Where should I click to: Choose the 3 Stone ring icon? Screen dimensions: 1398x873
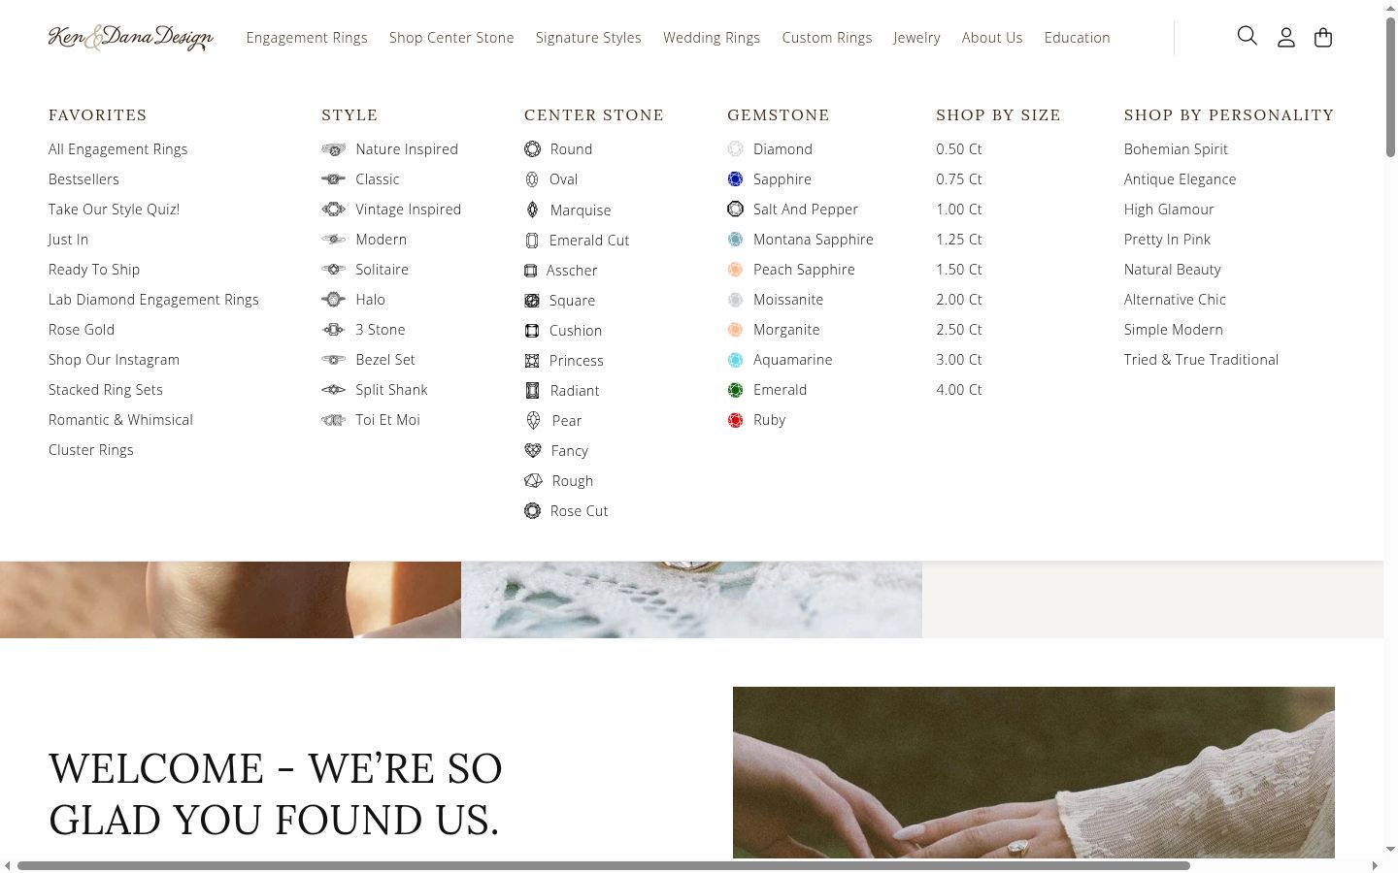pyautogui.click(x=333, y=330)
